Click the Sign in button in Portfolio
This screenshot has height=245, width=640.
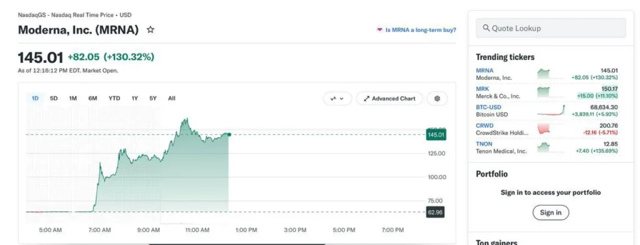(551, 213)
